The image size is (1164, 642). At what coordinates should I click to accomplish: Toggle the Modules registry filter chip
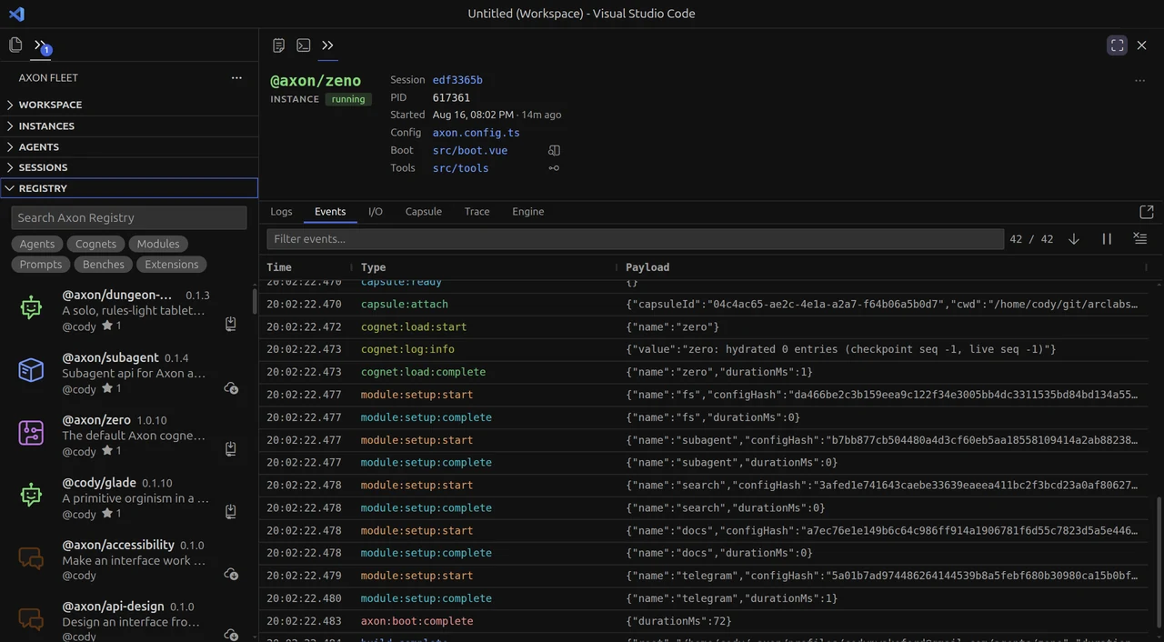[158, 244]
